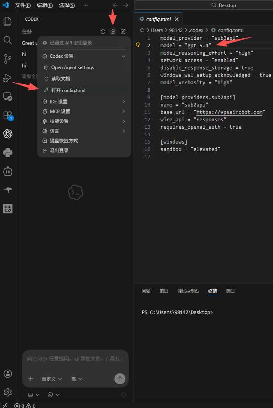Collapse the Codex 设置 section
273x408 pixels.
[84, 56]
